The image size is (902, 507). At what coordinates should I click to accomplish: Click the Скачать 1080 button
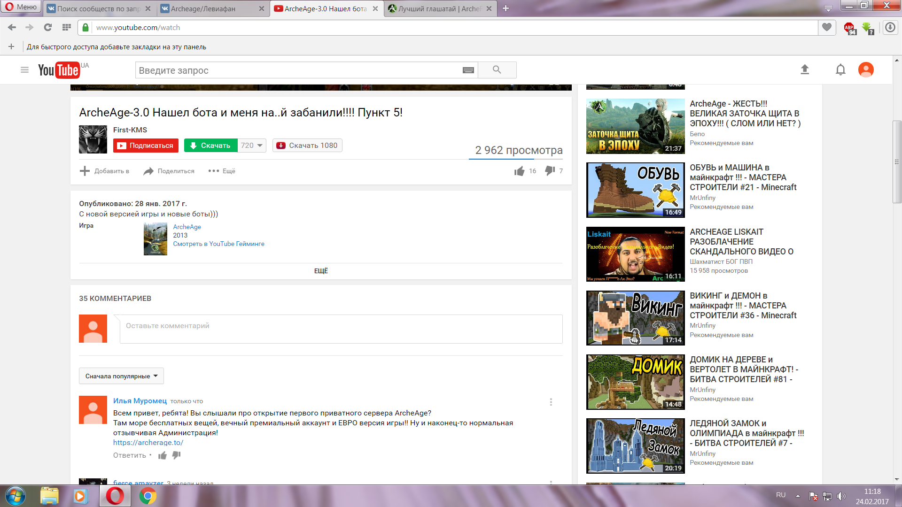click(x=307, y=146)
